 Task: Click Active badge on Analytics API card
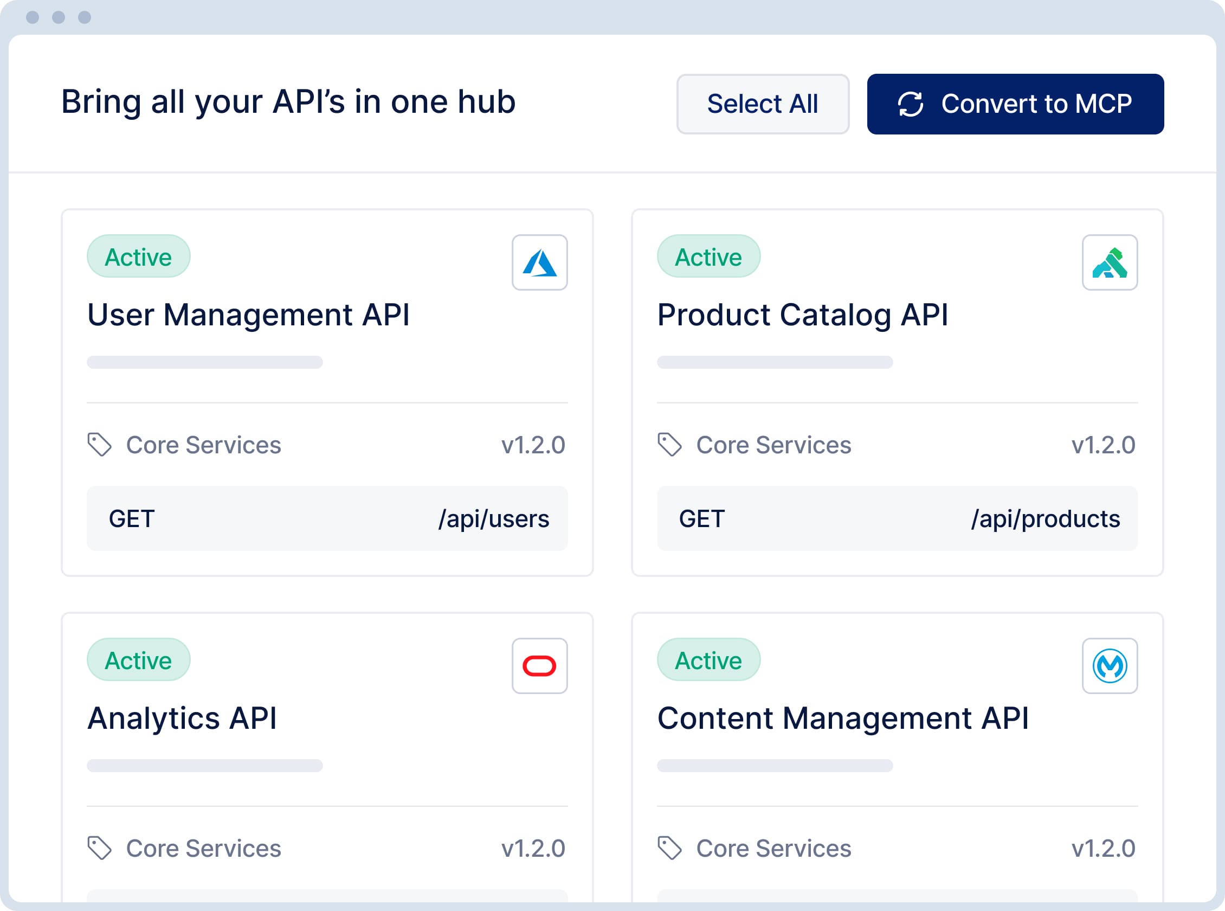coord(138,659)
